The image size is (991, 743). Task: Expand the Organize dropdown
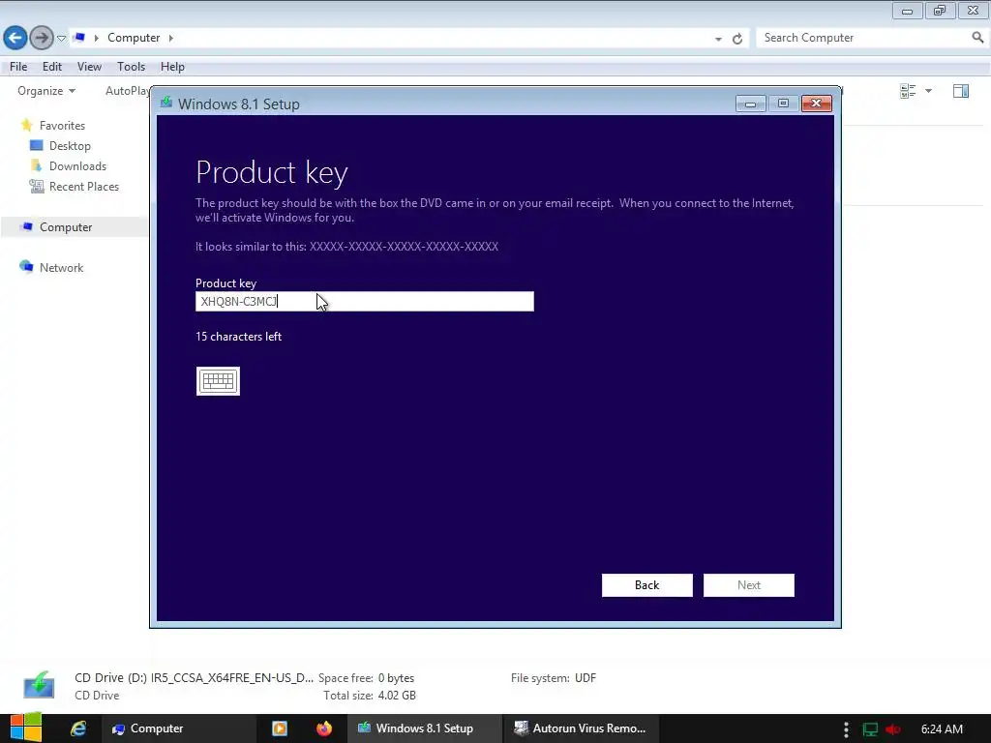click(46, 91)
